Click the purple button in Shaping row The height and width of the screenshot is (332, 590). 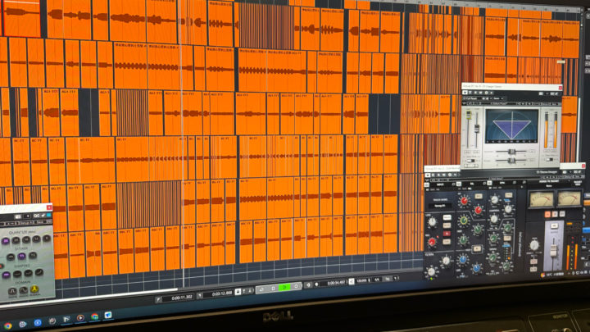7,275
